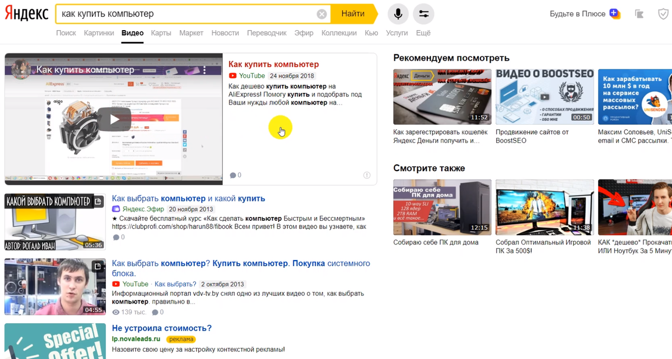
Task: Select the "Видео" tab
Action: pos(133,33)
